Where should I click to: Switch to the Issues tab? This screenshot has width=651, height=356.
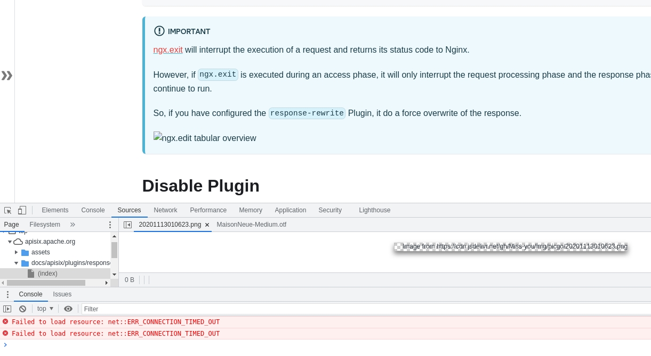coord(62,294)
